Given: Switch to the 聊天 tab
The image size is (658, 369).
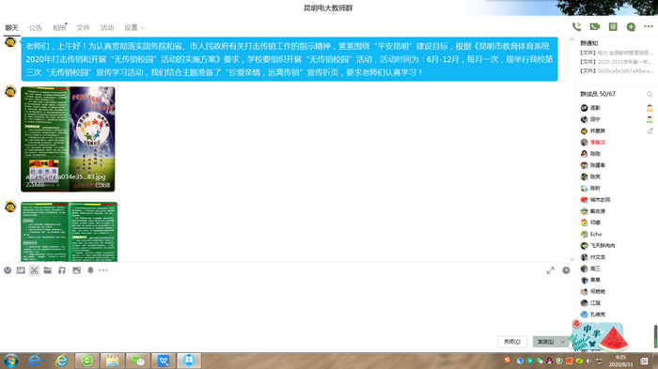Looking at the screenshot, I should point(11,27).
